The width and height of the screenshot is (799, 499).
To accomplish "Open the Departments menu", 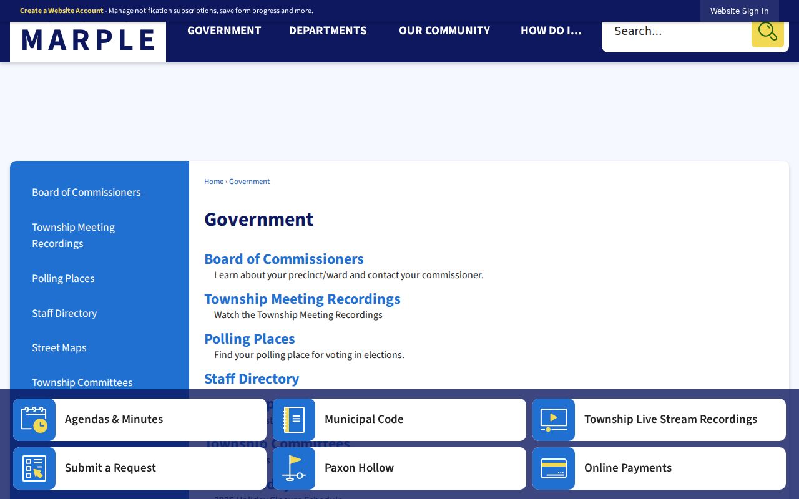I will (328, 31).
